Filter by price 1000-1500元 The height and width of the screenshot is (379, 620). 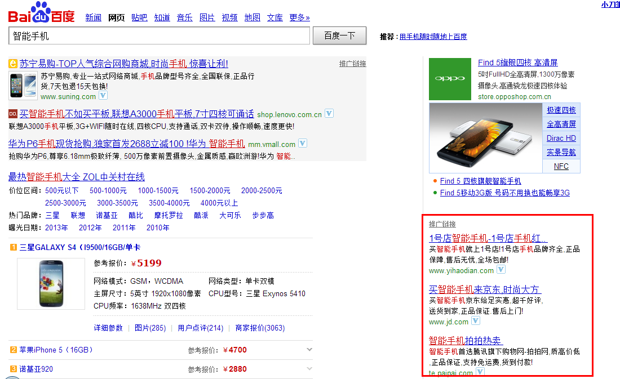click(x=158, y=190)
